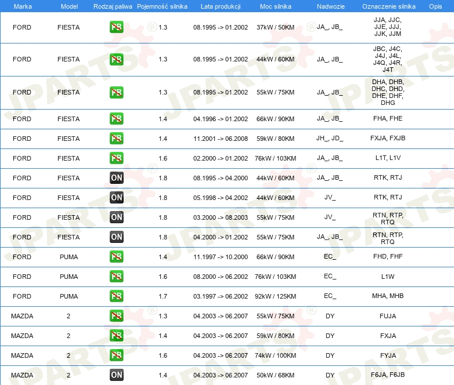Click the 'Marka' column header
Screen dimensions: 454x385
(22, 6)
